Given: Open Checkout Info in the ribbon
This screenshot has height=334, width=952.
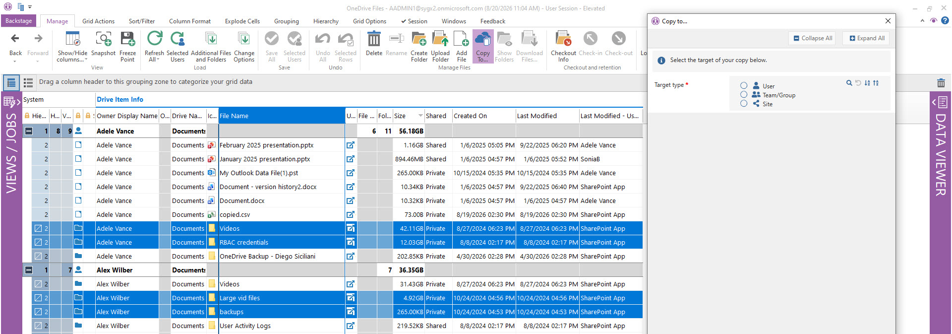Looking at the screenshot, I should tap(563, 46).
